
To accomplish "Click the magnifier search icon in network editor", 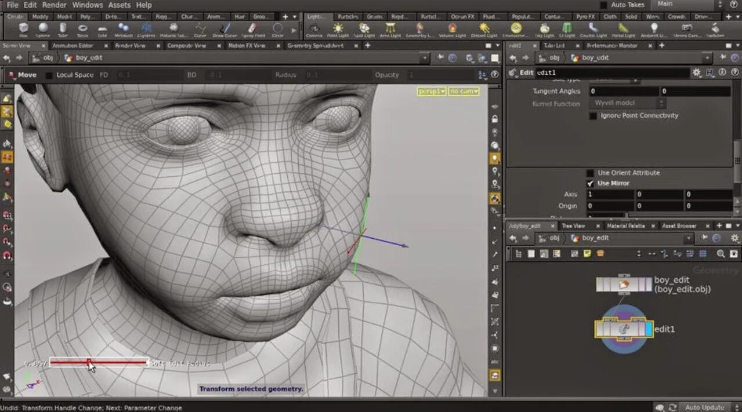I will (721, 254).
